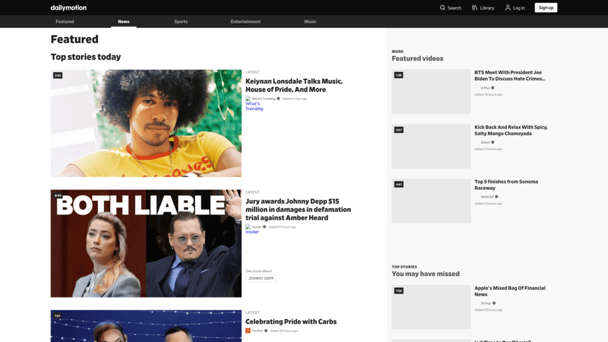Click the Delish verified badge icon
Image resolution: width=608 pixels, height=342 pixels.
pyautogui.click(x=493, y=142)
